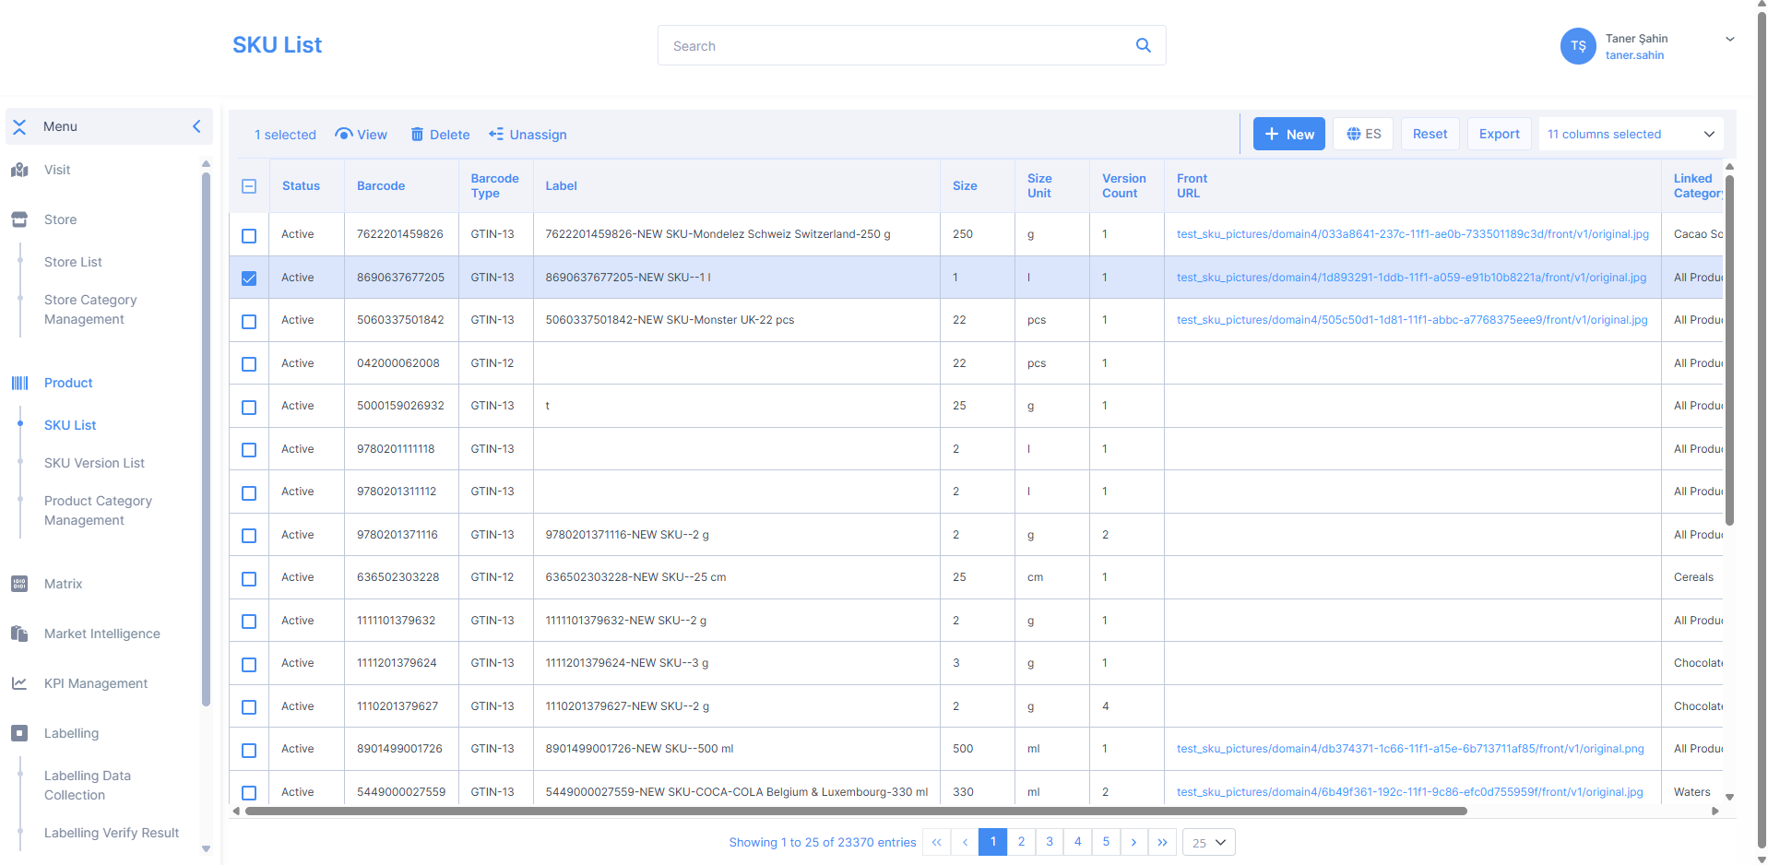Click the New SKU button
Screen dimensions: 1768x865
[x=1288, y=134]
